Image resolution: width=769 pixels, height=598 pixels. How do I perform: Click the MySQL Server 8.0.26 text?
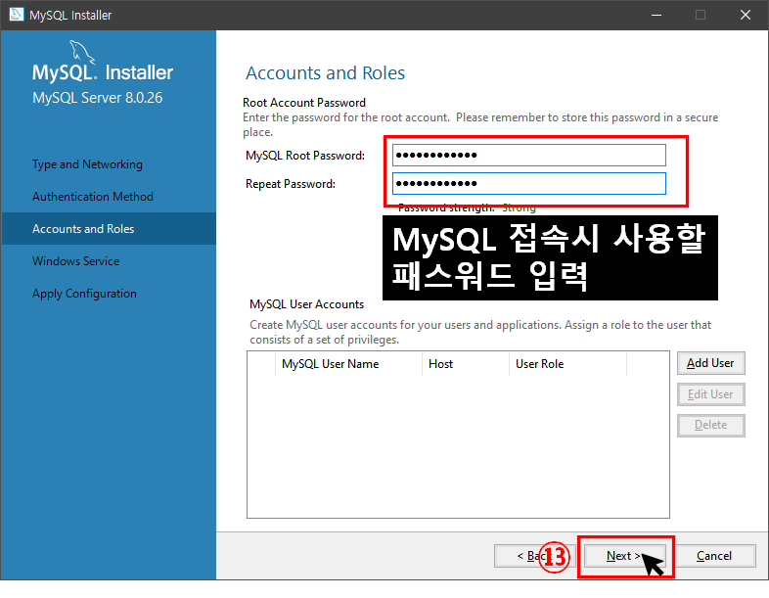click(97, 98)
